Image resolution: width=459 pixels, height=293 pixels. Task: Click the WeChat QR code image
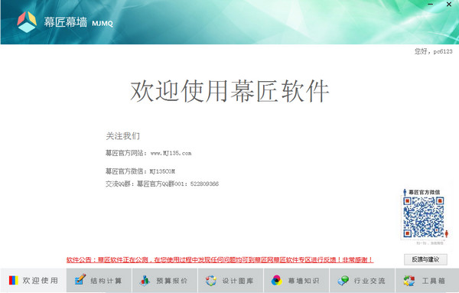coord(424,217)
